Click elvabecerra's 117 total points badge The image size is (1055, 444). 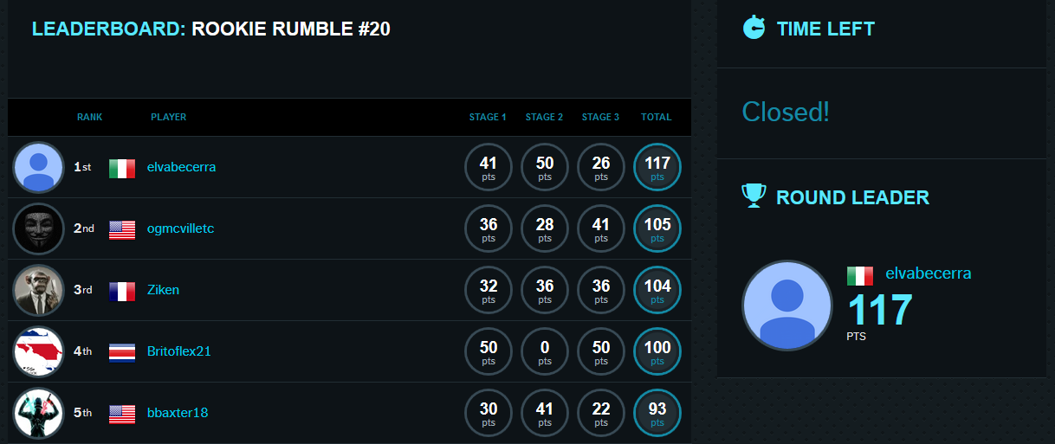657,167
